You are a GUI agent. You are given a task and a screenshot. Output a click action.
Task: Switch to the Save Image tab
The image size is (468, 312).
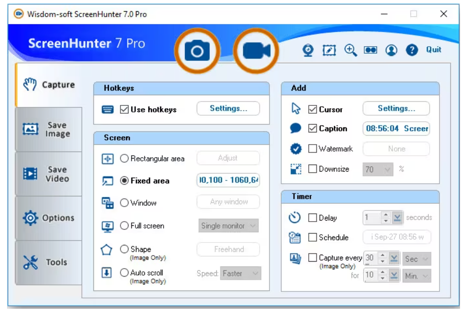(x=49, y=129)
